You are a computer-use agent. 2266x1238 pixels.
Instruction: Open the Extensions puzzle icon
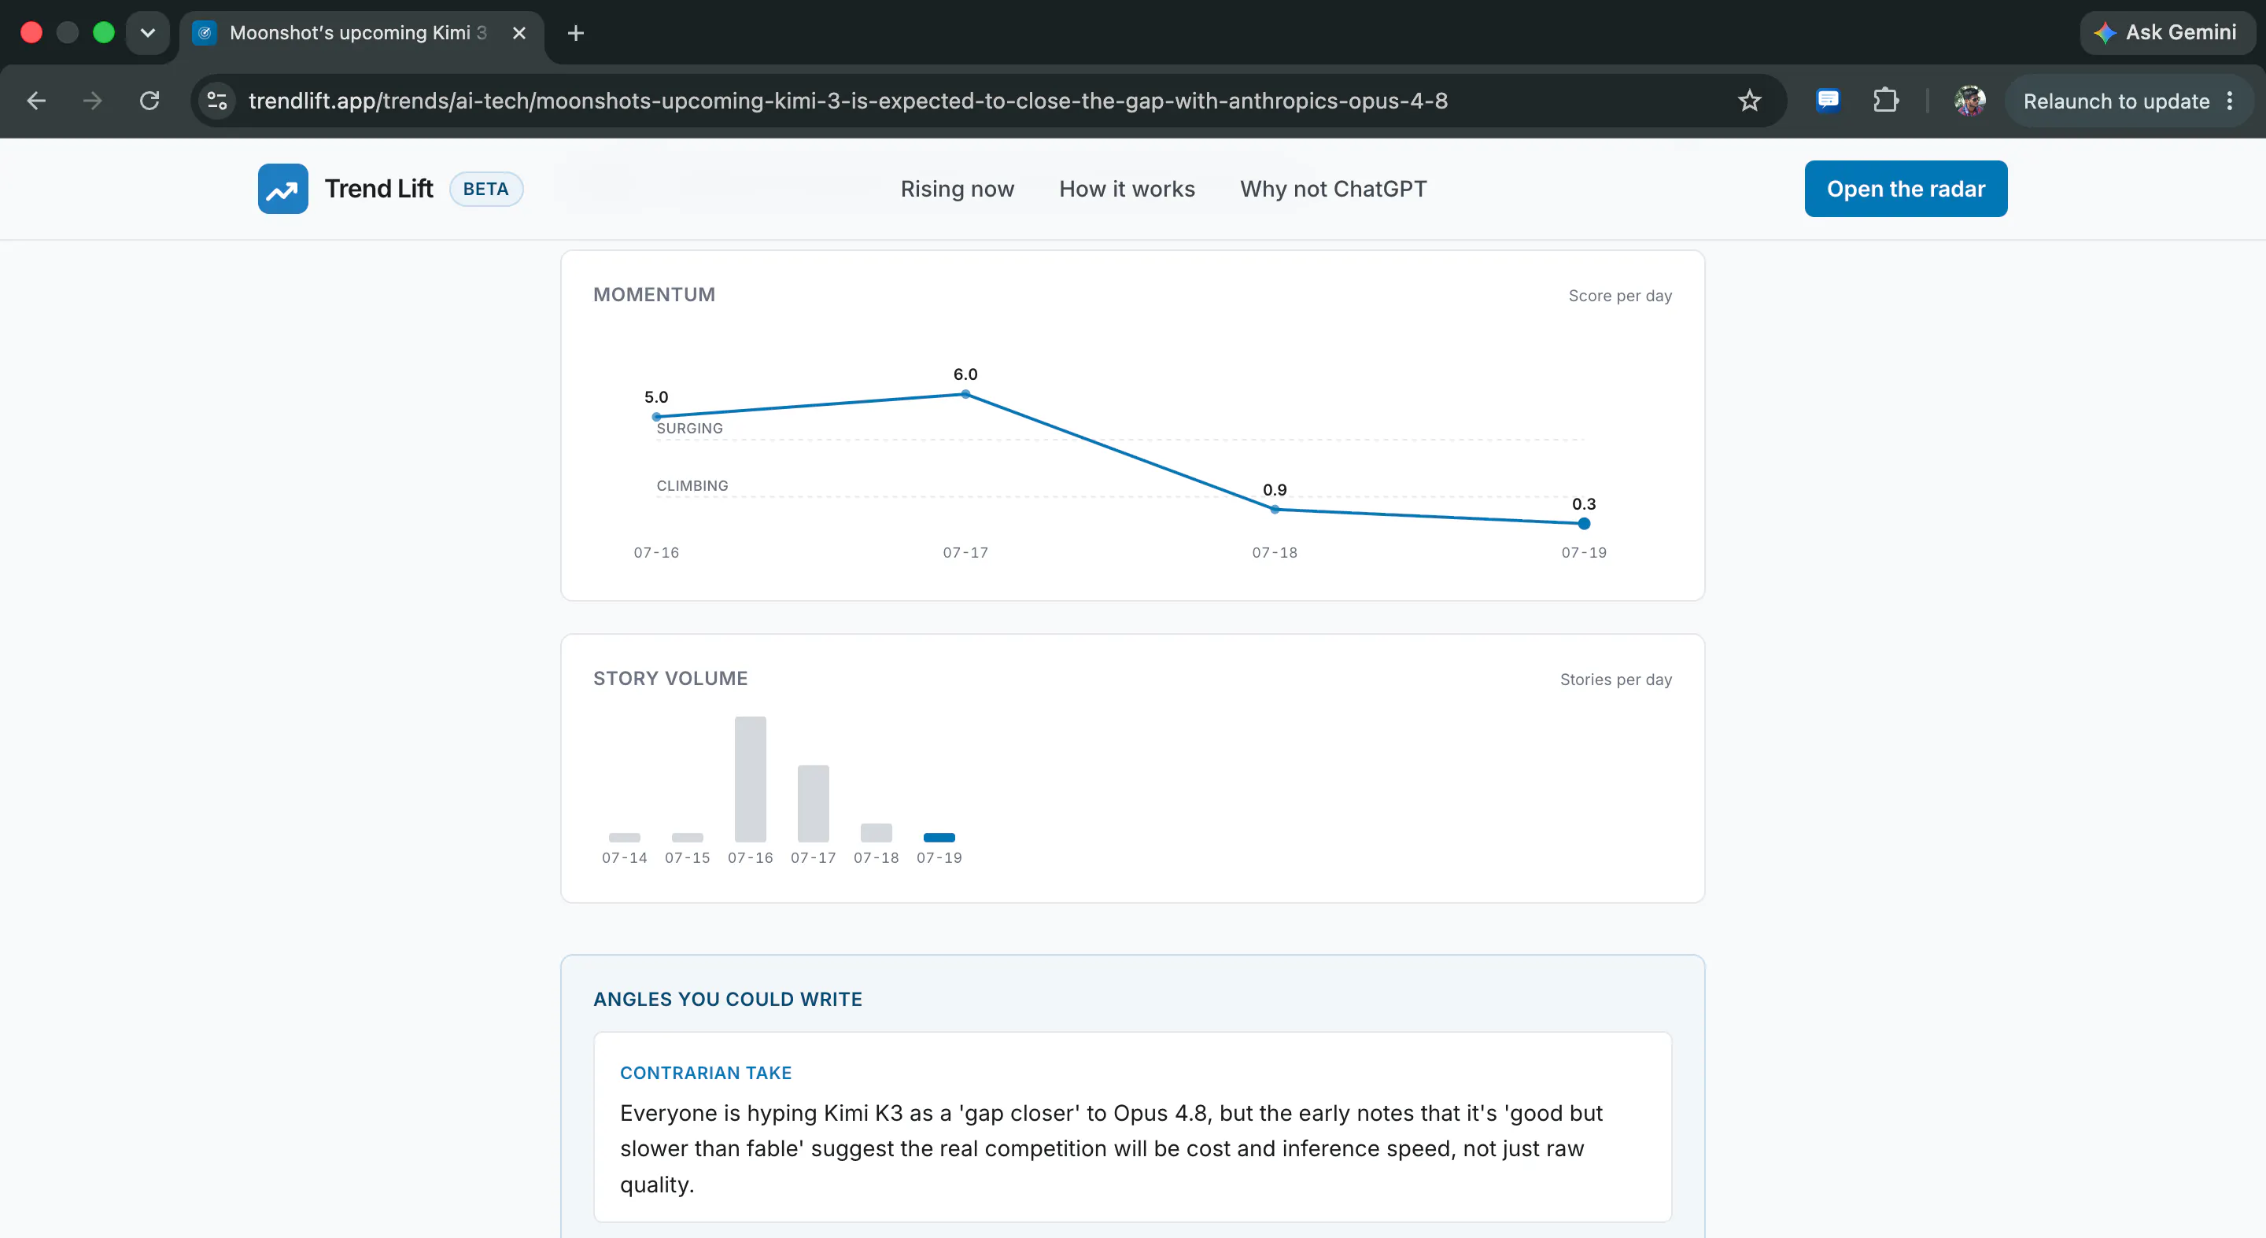pos(1885,101)
